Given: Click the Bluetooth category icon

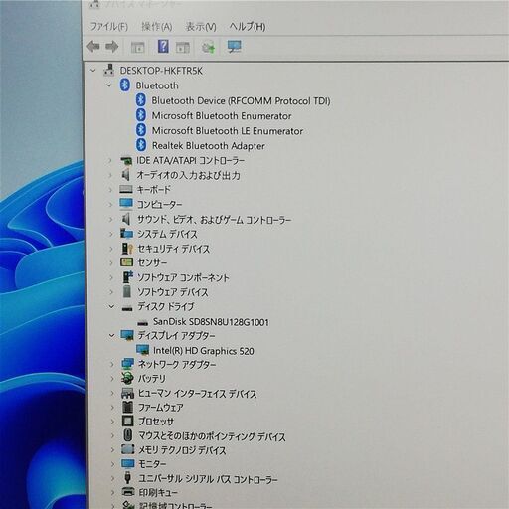Looking at the screenshot, I should tap(125, 85).
